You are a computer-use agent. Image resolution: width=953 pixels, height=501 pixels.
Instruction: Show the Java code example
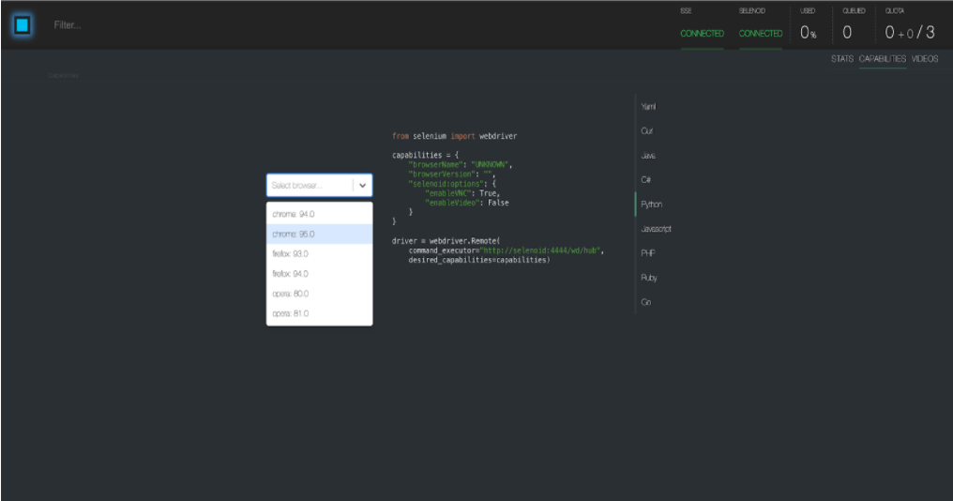click(648, 156)
